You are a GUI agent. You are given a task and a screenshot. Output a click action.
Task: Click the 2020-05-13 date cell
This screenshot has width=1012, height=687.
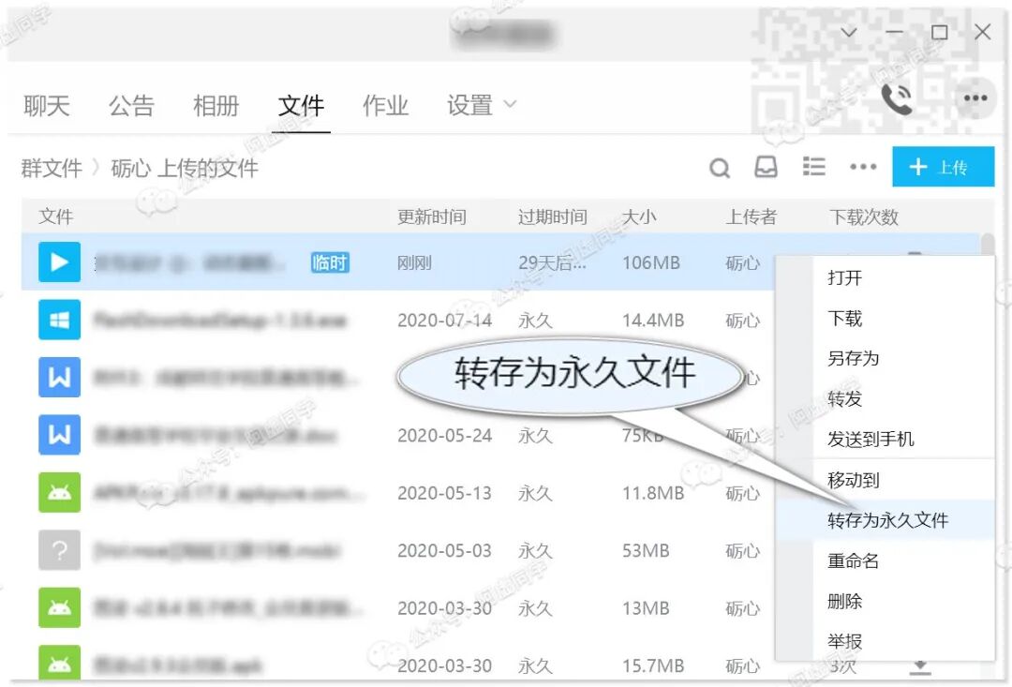445,493
